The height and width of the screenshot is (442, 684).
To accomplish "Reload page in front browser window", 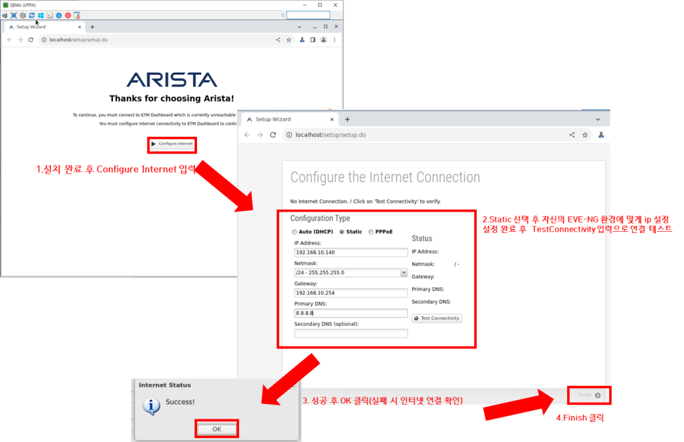I will [273, 135].
